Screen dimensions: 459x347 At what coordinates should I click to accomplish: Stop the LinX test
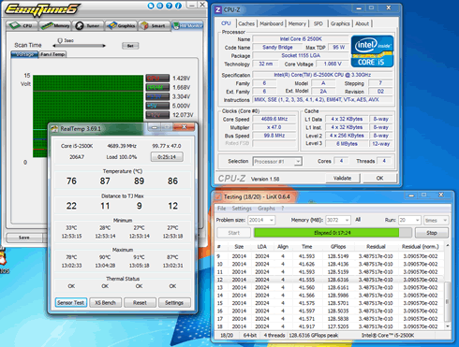pyautogui.click(x=432, y=233)
